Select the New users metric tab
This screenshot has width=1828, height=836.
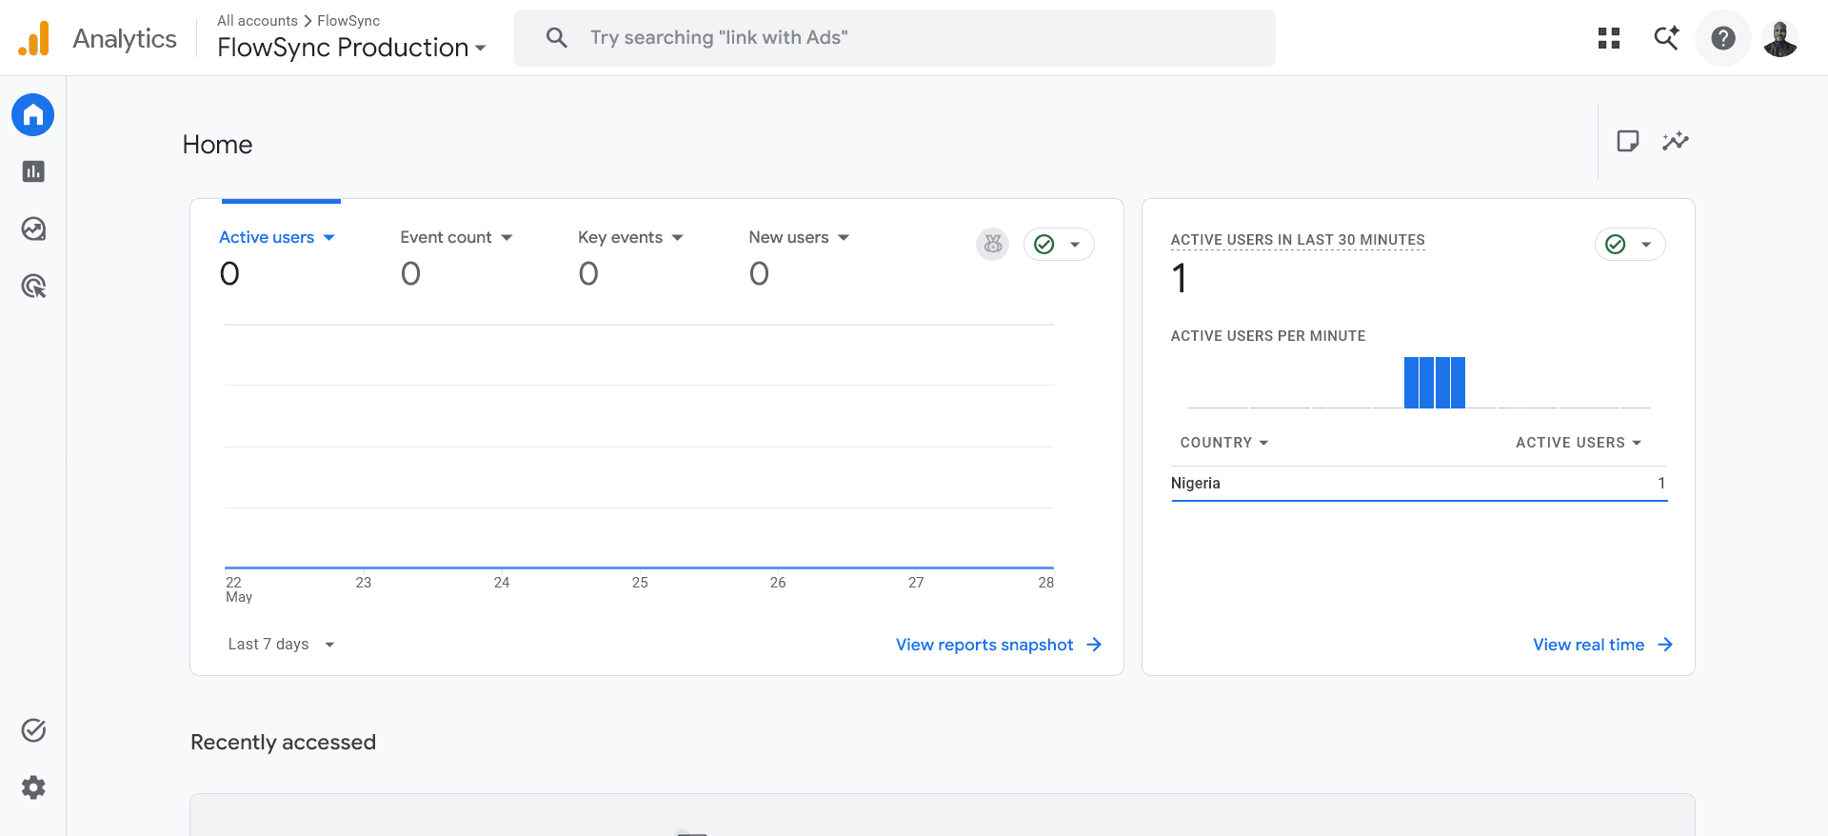coord(800,257)
